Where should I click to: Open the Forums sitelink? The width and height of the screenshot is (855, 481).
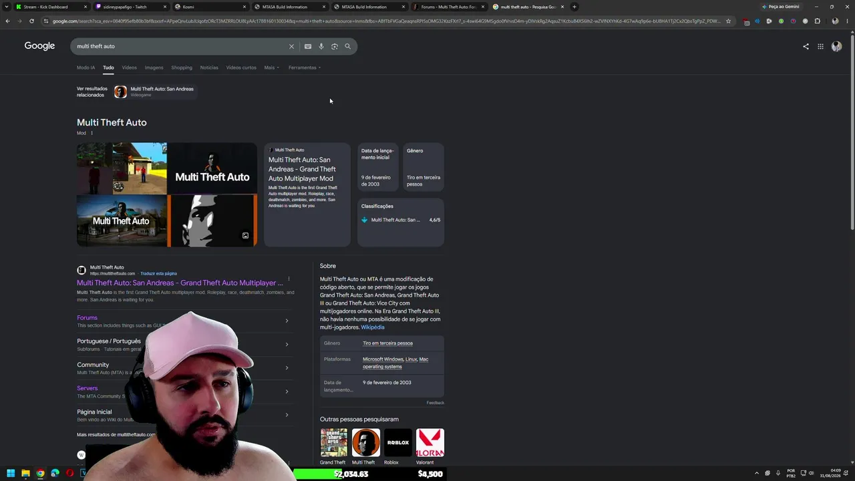pyautogui.click(x=87, y=318)
